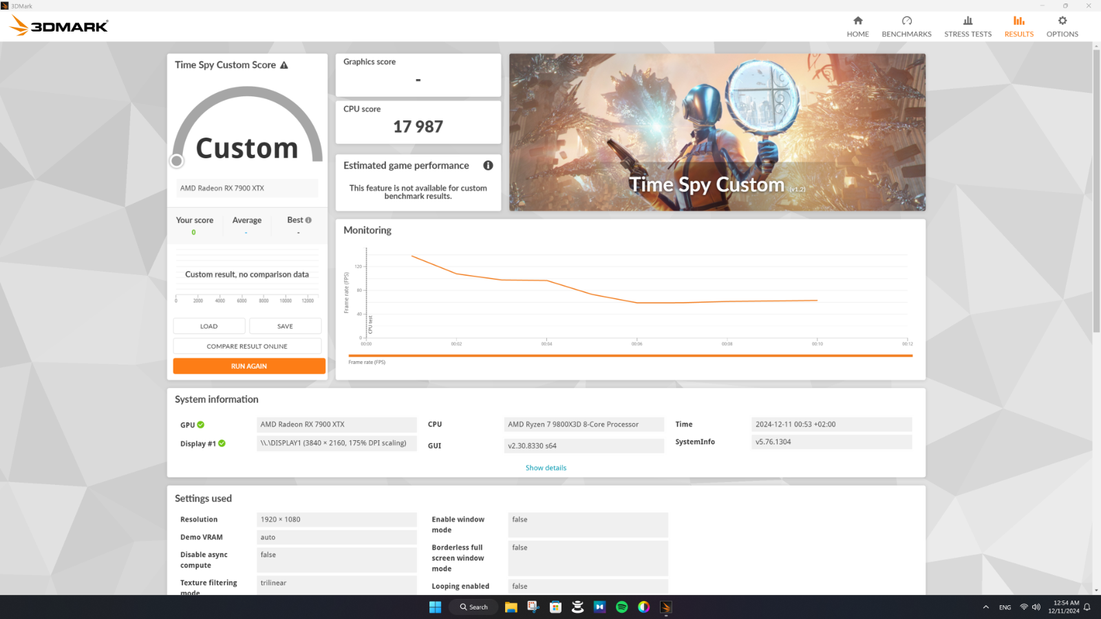This screenshot has height=619, width=1101.
Task: Click the Time value 2024-12-11 00:53
Action: tap(832, 424)
